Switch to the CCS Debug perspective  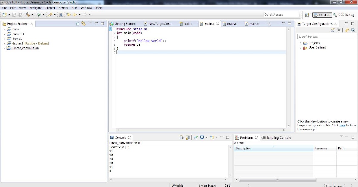coord(344,15)
